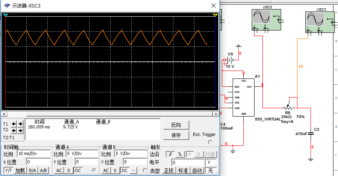The image size is (338, 176).
Task: Select A/B display mode
Action: click(x=43, y=170)
